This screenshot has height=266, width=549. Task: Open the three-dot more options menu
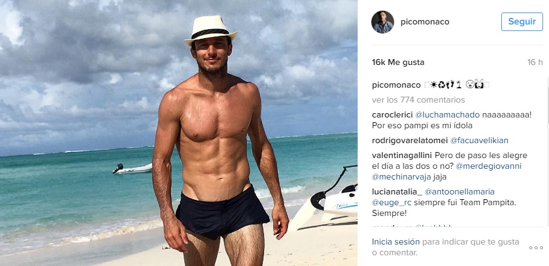(536, 248)
